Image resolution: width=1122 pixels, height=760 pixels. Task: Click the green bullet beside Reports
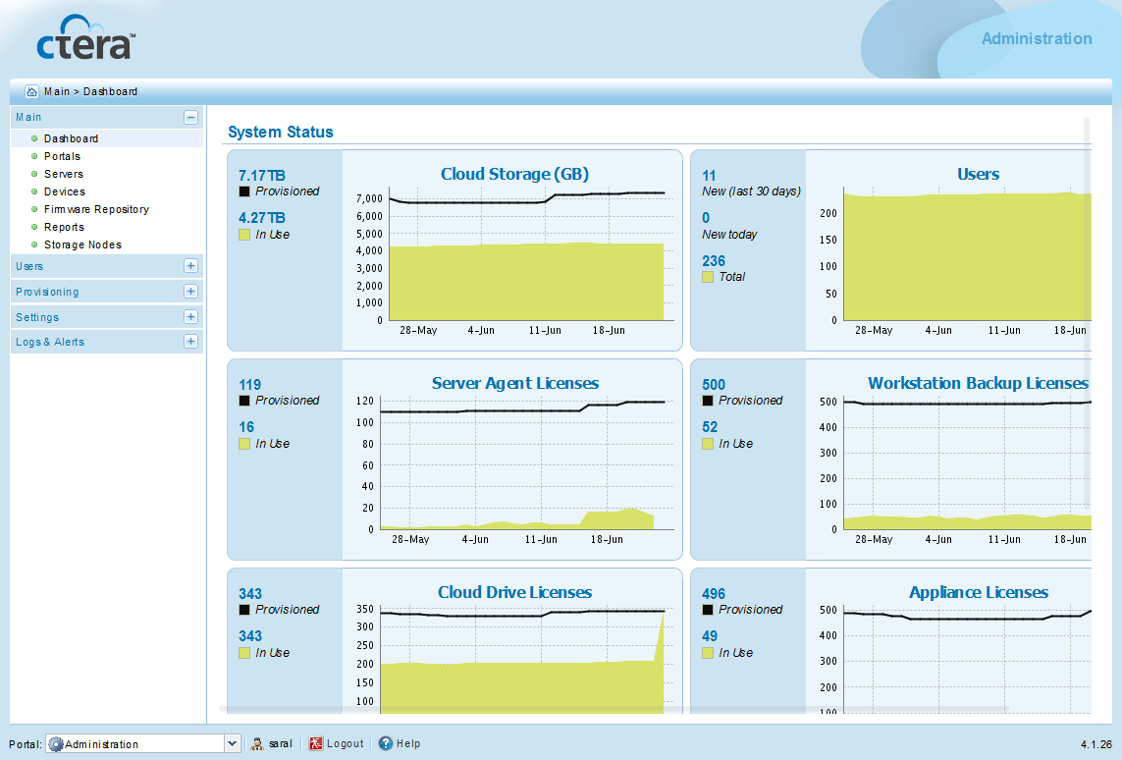[x=34, y=227]
